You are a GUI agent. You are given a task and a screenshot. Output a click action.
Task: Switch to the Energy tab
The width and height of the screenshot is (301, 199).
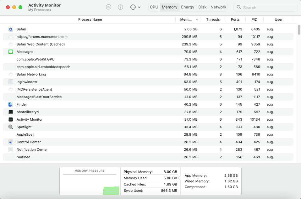(188, 7)
